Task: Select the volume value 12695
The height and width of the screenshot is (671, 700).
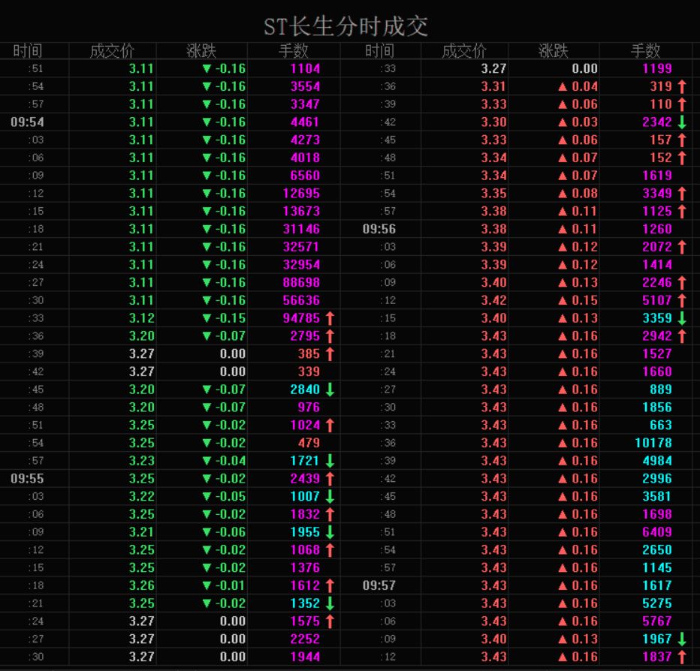Action: tap(301, 193)
